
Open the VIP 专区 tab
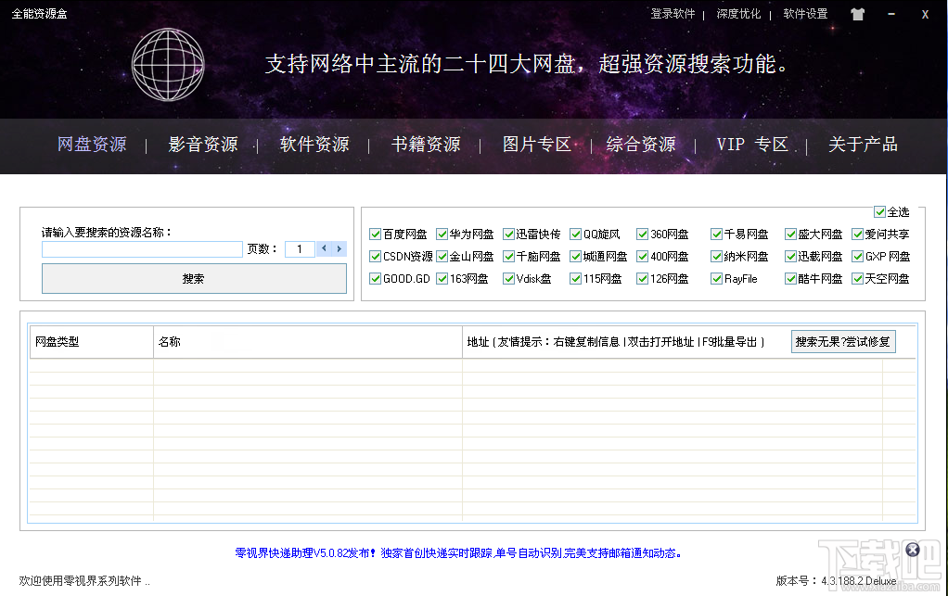[x=752, y=145]
